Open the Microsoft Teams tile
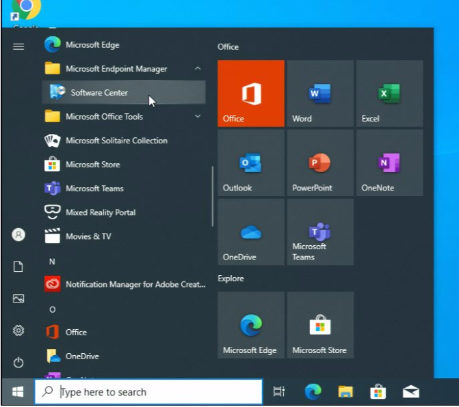This screenshot has width=459, height=407. click(320, 232)
